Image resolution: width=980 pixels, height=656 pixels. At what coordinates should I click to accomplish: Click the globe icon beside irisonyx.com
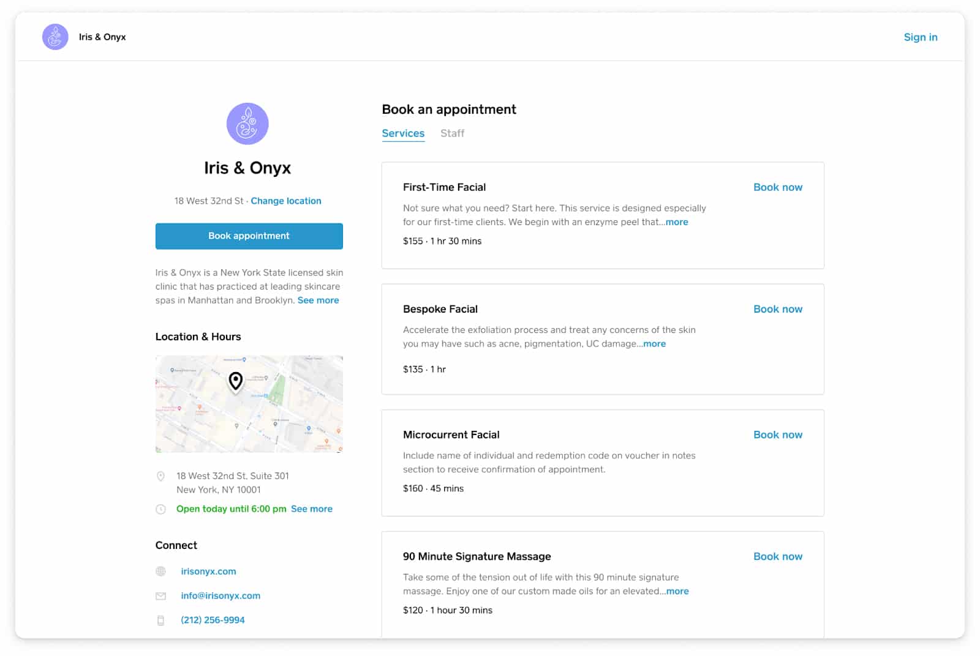tap(160, 571)
